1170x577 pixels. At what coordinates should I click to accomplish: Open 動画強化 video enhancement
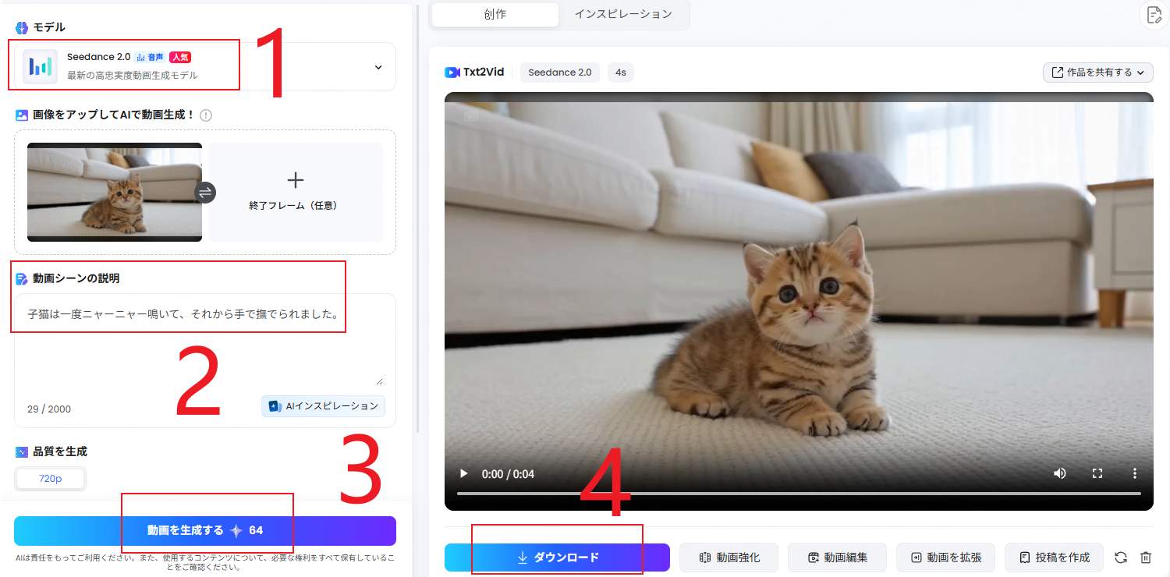tap(729, 557)
